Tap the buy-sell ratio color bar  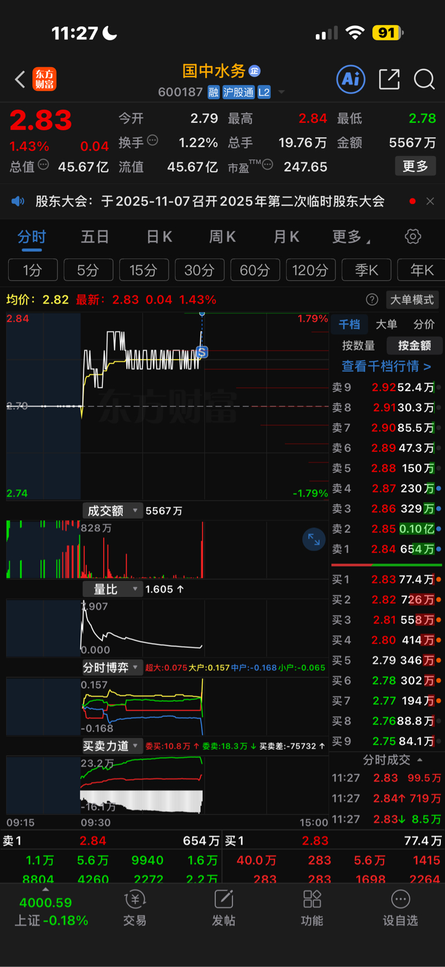tap(386, 564)
